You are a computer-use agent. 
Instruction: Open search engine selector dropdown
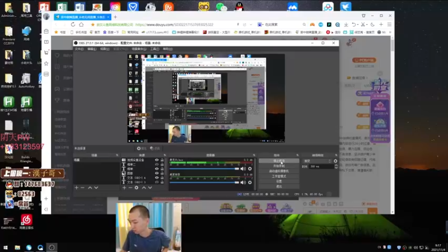coord(260,25)
